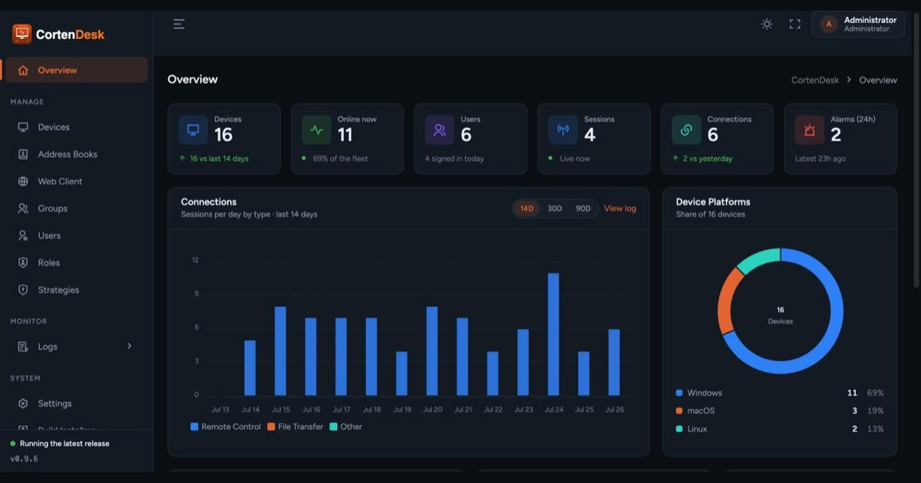The image size is (921, 483).
Task: Click the Strategies shield icon
Action: click(x=23, y=290)
